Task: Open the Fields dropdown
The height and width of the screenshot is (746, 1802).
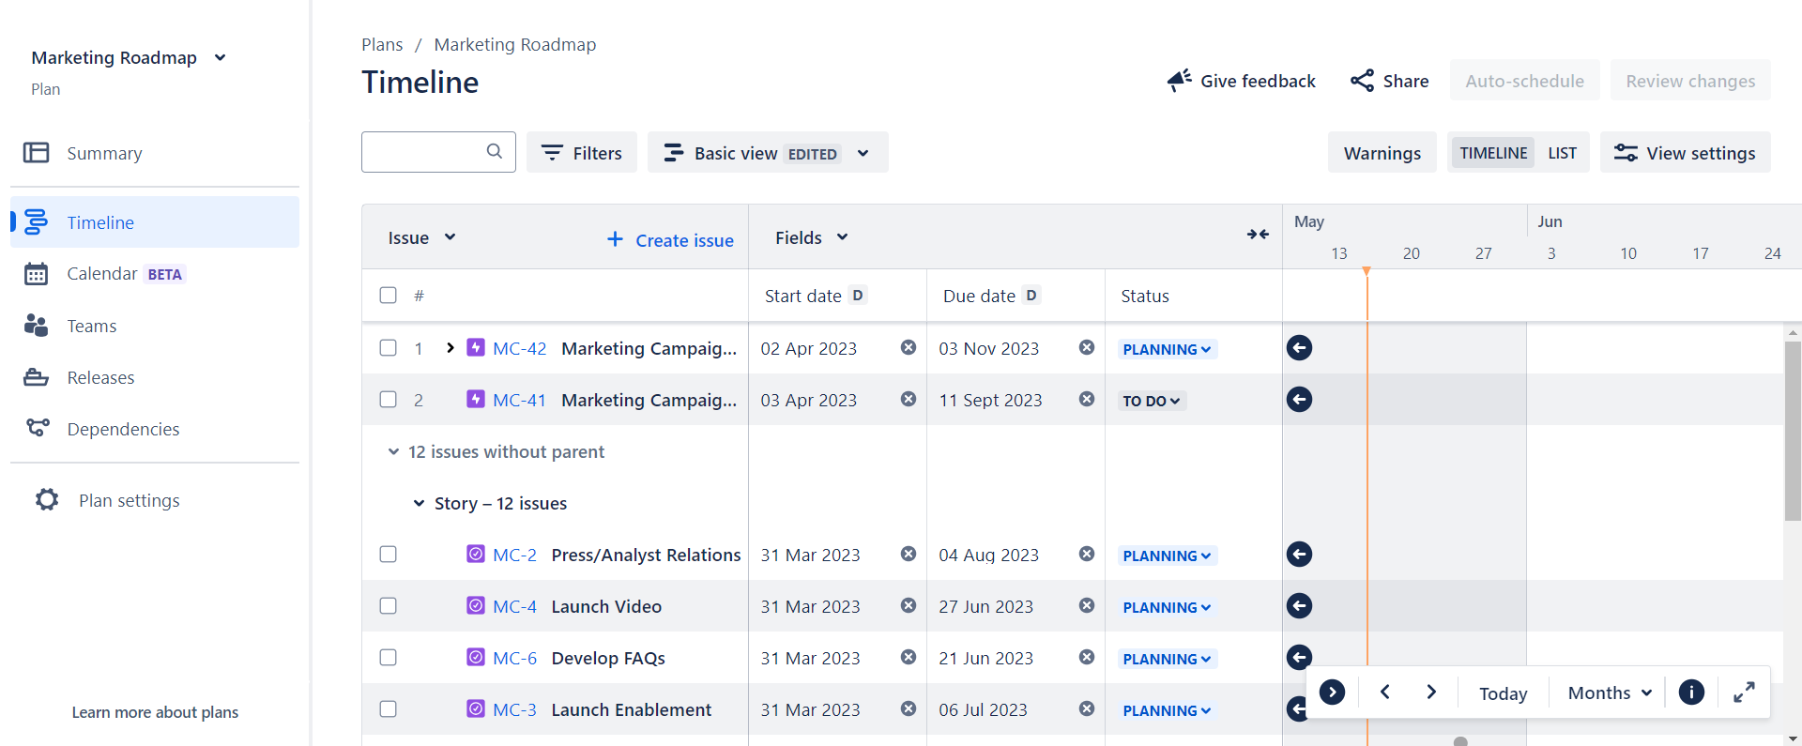Action: (x=812, y=237)
